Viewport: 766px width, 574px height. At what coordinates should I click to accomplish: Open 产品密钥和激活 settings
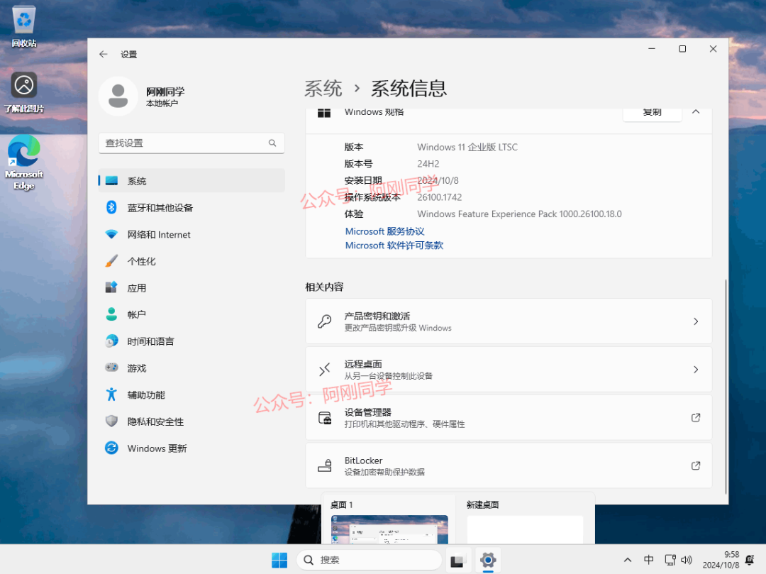(509, 321)
